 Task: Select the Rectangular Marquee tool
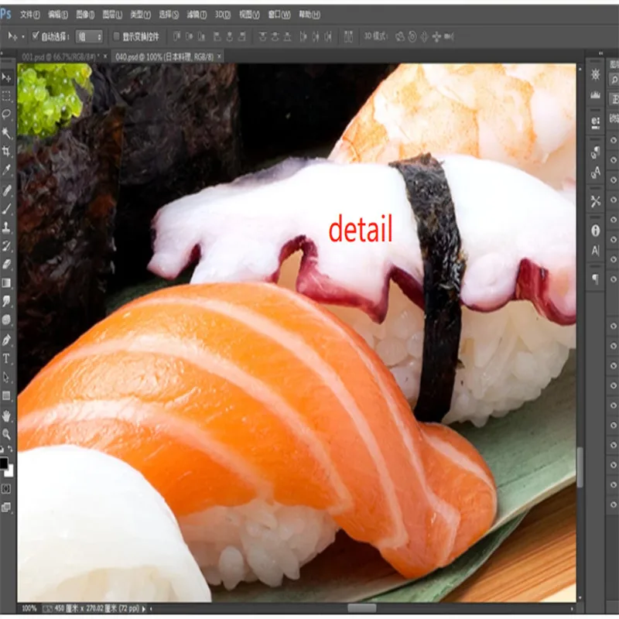pyautogui.click(x=6, y=96)
